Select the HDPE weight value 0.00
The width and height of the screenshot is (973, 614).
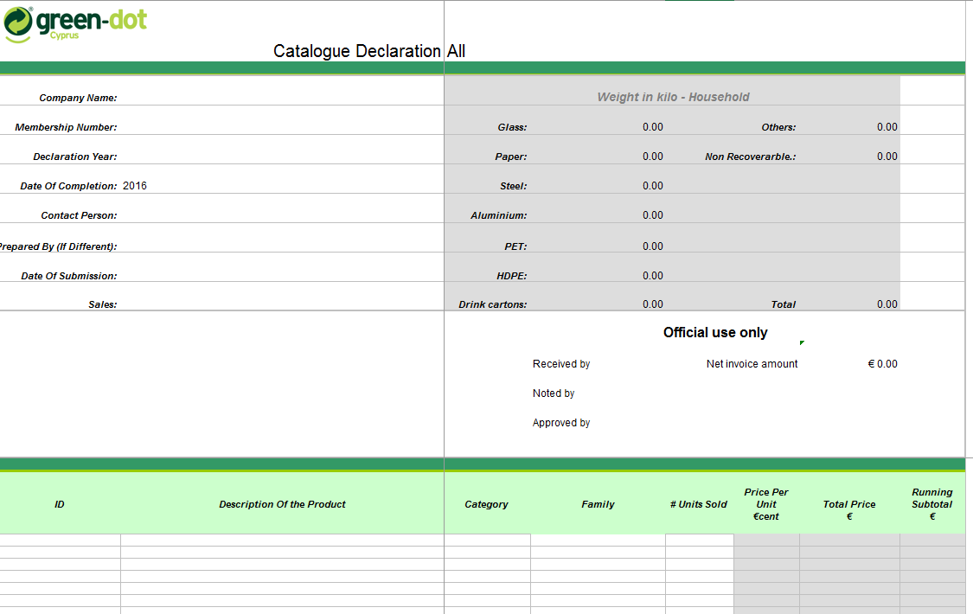653,275
